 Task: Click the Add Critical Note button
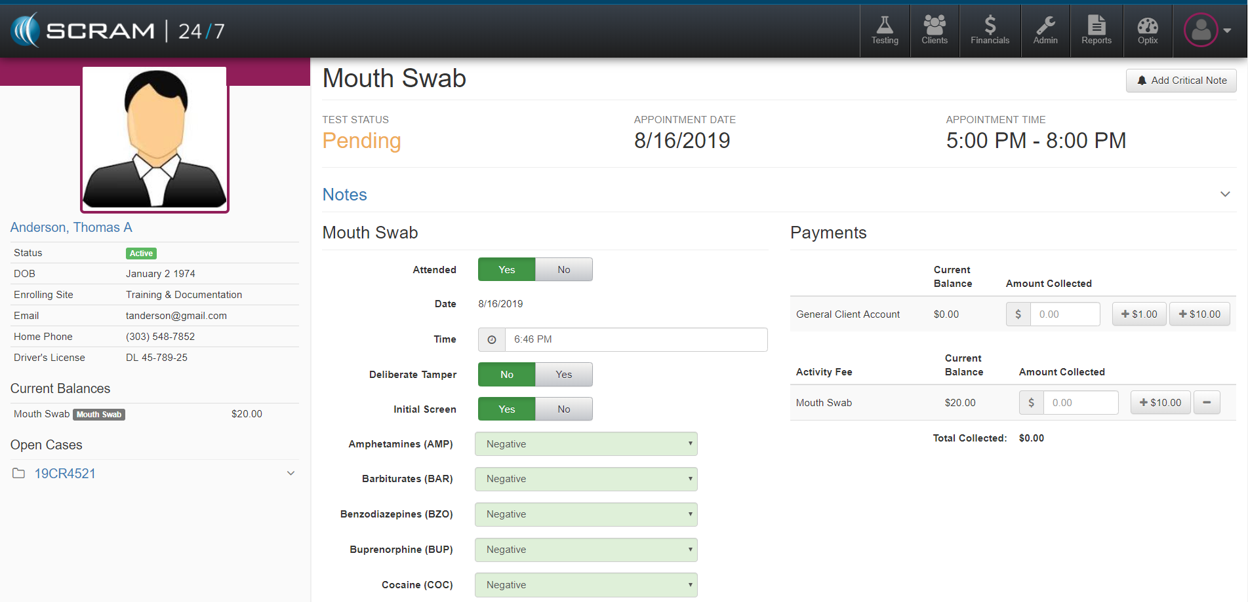coord(1181,81)
